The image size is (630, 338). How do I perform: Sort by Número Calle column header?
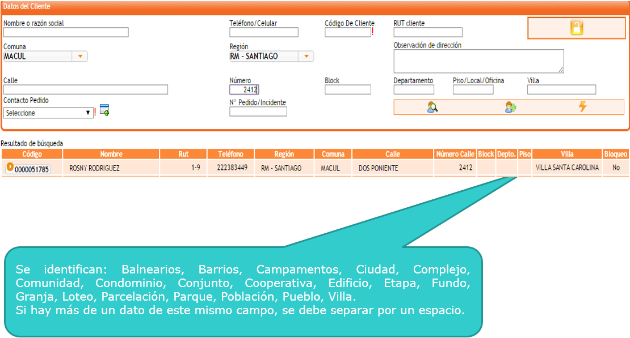(455, 154)
